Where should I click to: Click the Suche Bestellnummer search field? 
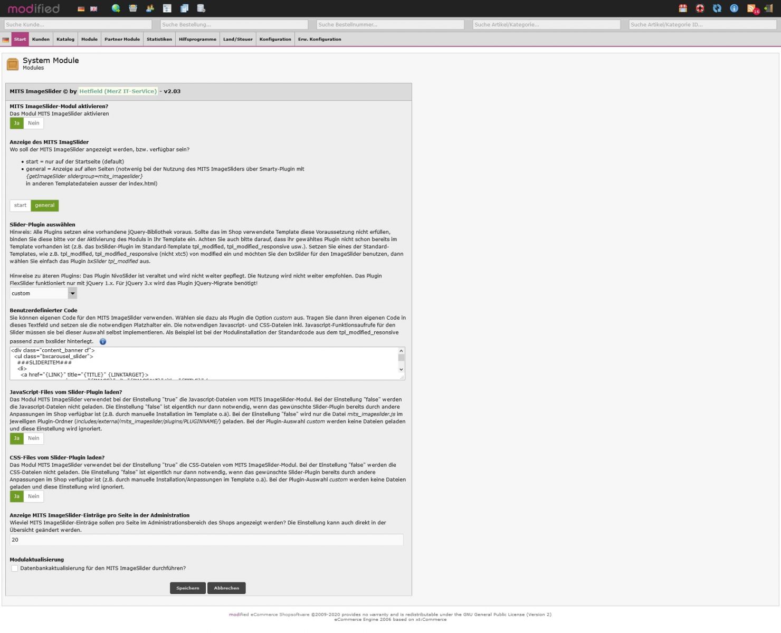tap(390, 25)
